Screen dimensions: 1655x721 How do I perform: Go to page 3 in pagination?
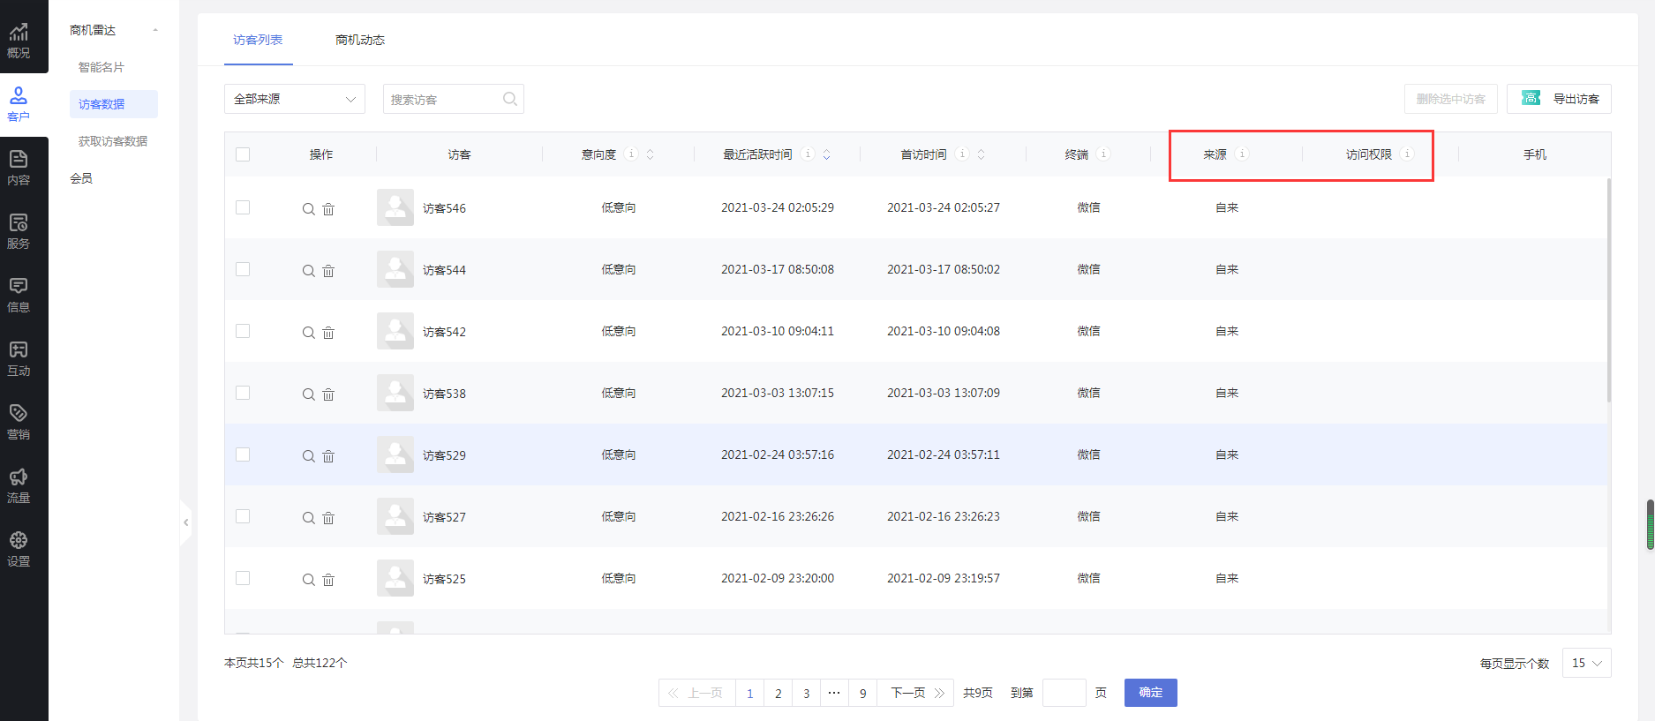(x=806, y=693)
